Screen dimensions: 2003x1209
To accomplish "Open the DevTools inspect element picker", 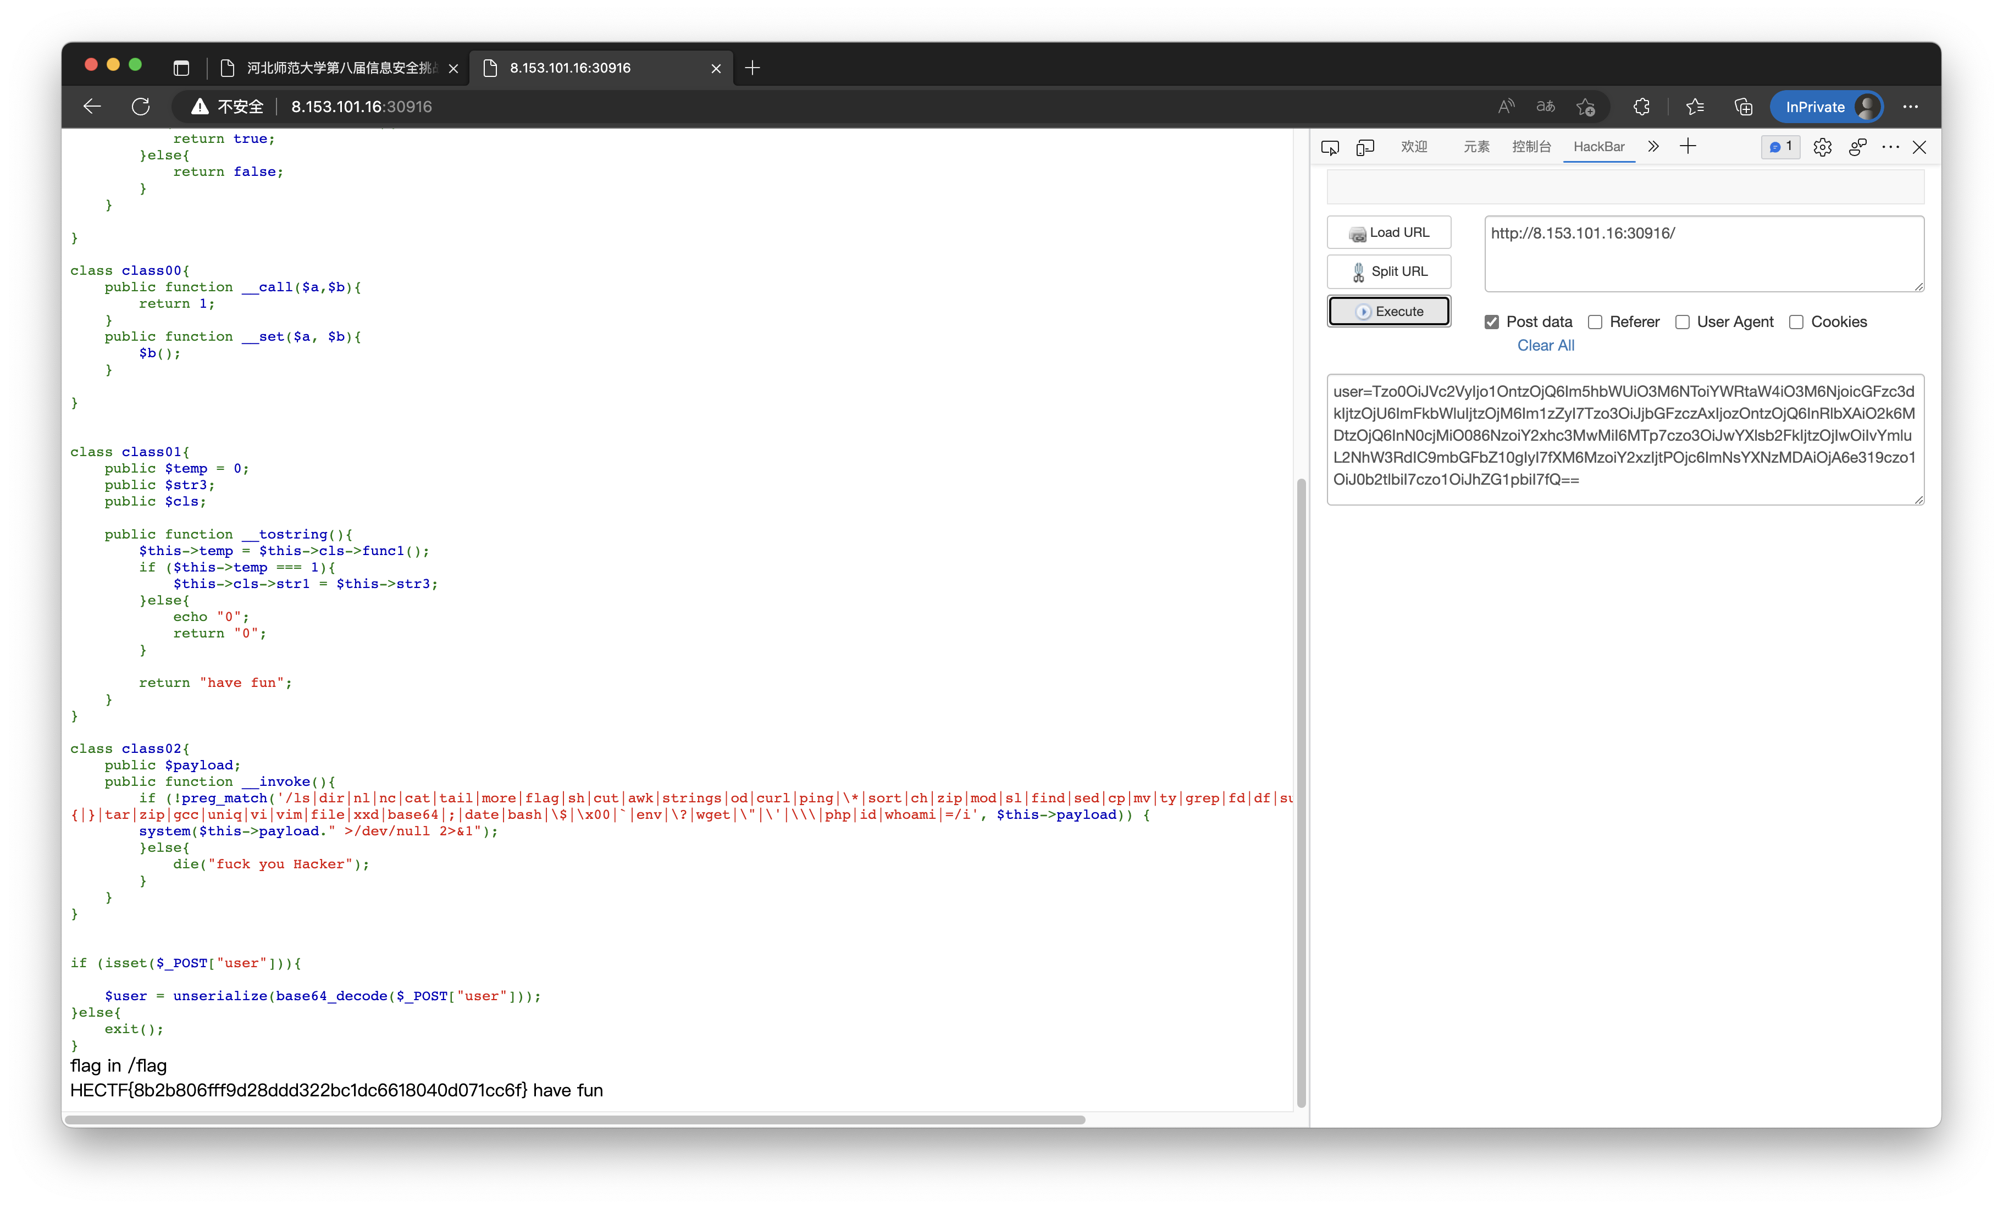I will [1330, 147].
